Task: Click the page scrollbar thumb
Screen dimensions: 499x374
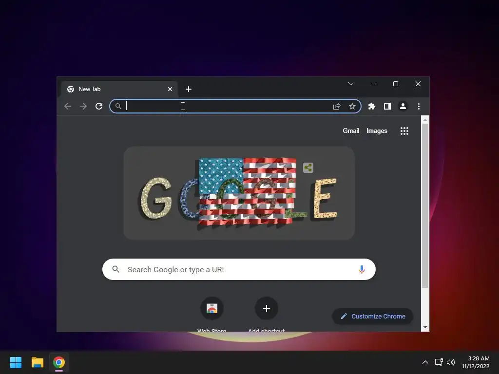Action: point(425,206)
